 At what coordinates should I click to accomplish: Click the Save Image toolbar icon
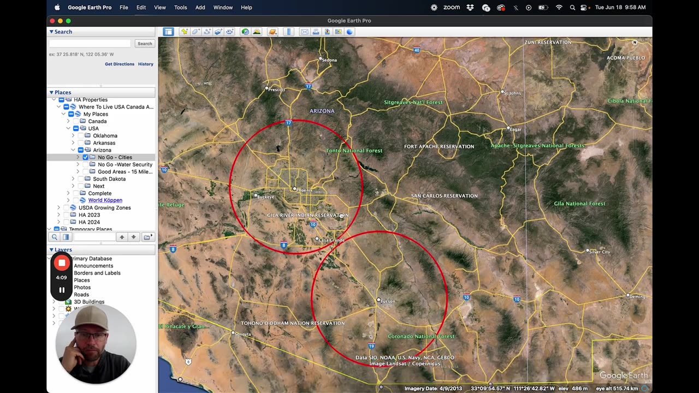point(327,32)
